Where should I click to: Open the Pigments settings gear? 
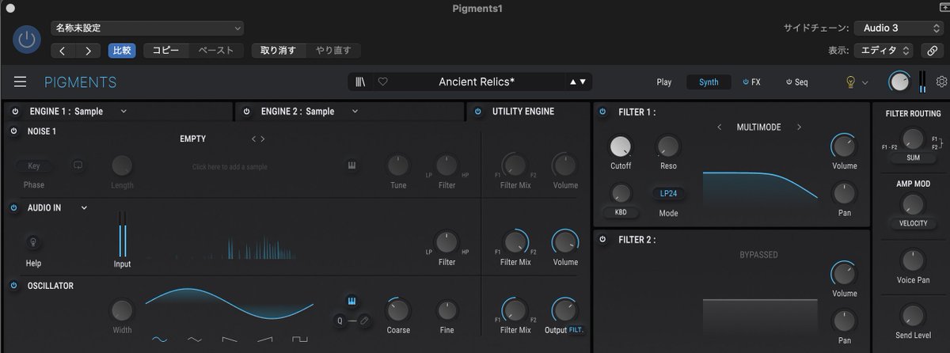tap(941, 82)
